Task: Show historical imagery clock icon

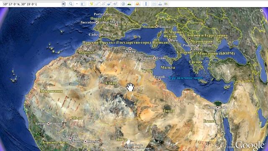Action: pos(123,4)
